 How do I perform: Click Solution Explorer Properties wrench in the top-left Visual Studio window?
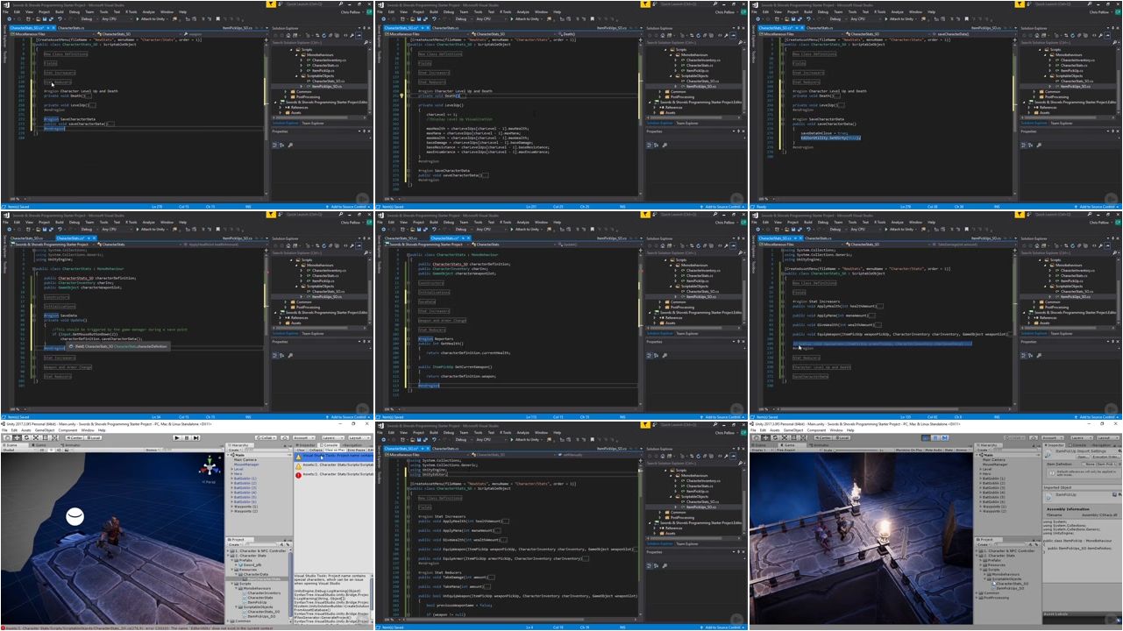click(x=352, y=35)
